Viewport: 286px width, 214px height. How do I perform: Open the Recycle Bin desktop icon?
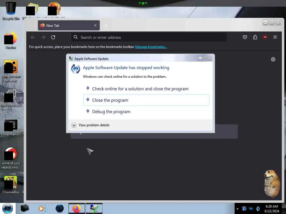[11, 11]
